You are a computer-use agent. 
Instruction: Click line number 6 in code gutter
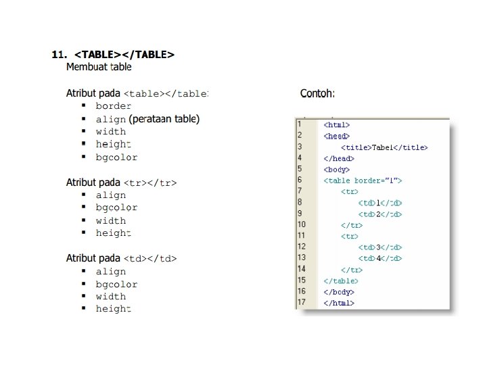pyautogui.click(x=300, y=180)
